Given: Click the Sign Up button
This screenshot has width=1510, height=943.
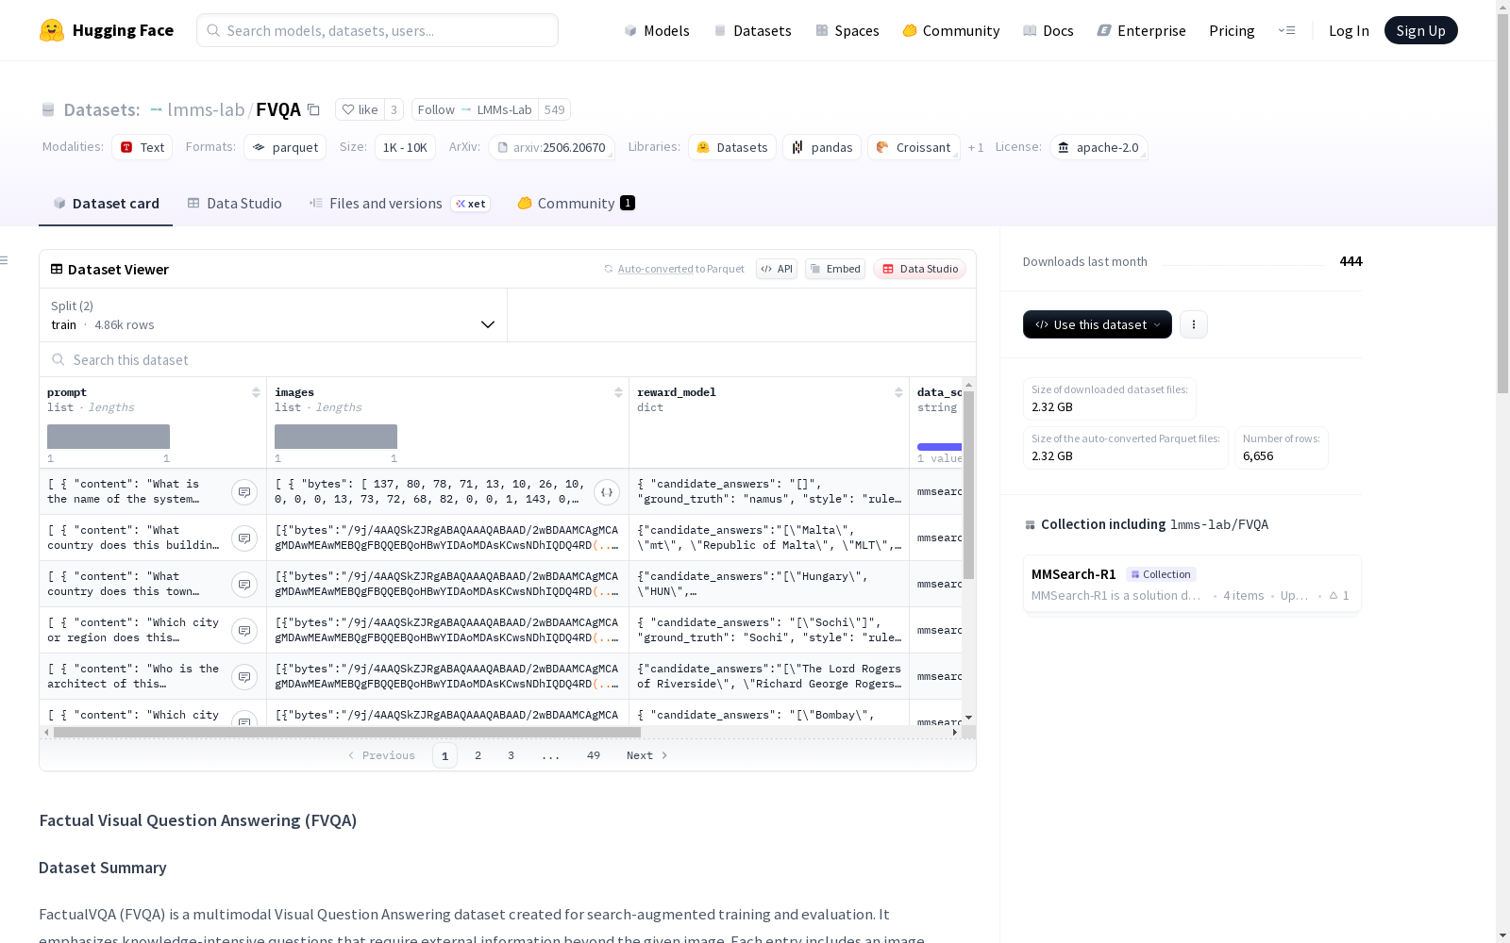Looking at the screenshot, I should click(1420, 30).
